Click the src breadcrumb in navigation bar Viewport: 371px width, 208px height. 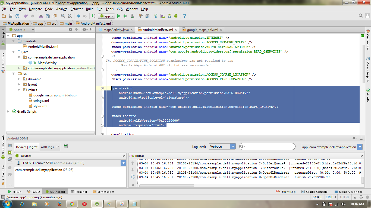(x=51, y=24)
